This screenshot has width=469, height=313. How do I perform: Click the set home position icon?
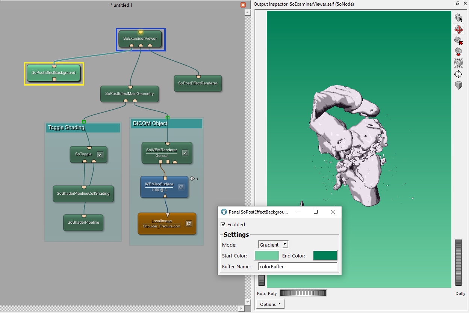[458, 52]
